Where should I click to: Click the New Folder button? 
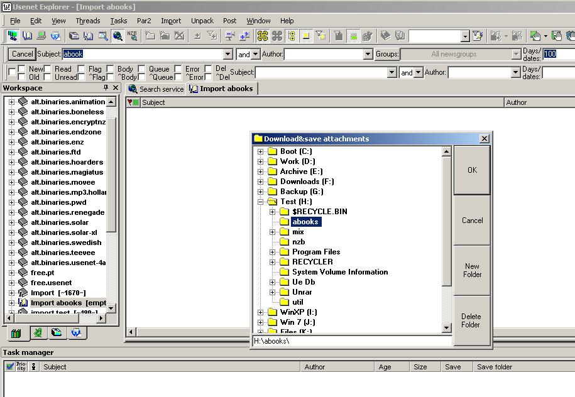click(472, 270)
